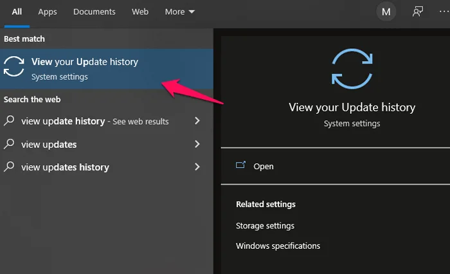Open the three-dot options menu

(x=444, y=12)
